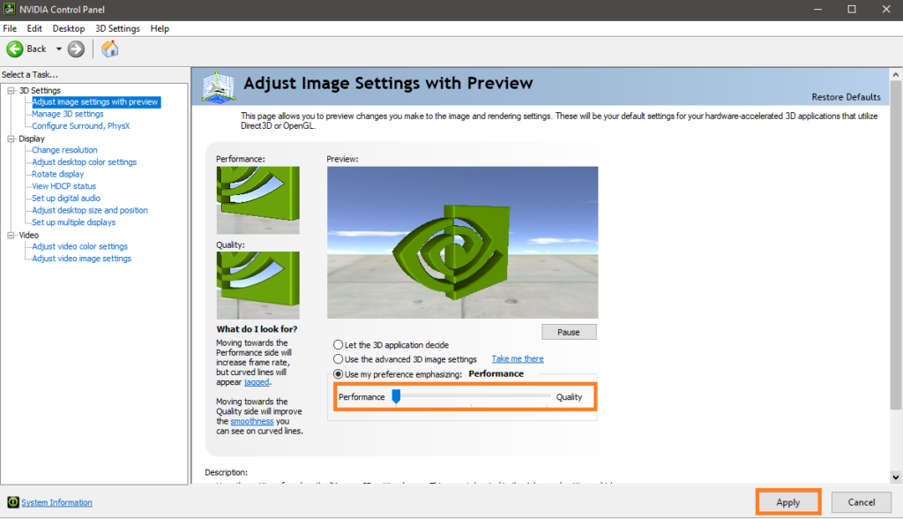The height and width of the screenshot is (519, 903).
Task: Click the Quality label beside slider
Action: click(x=569, y=396)
